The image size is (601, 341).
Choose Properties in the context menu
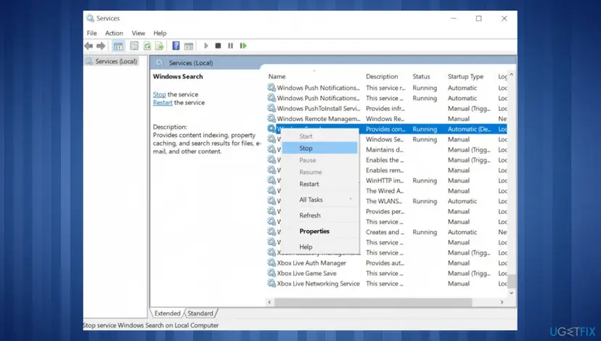click(x=319, y=231)
